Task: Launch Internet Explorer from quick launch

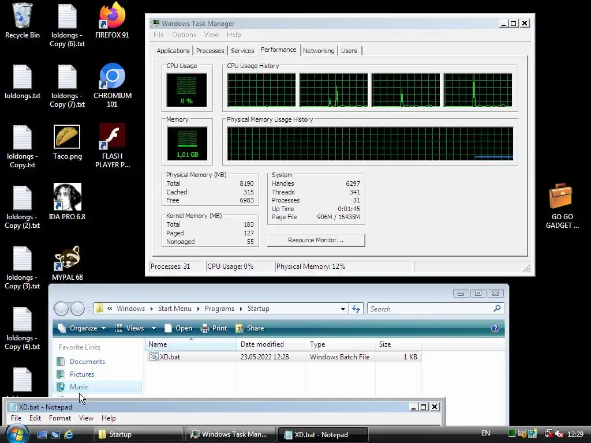Action: pyautogui.click(x=69, y=434)
